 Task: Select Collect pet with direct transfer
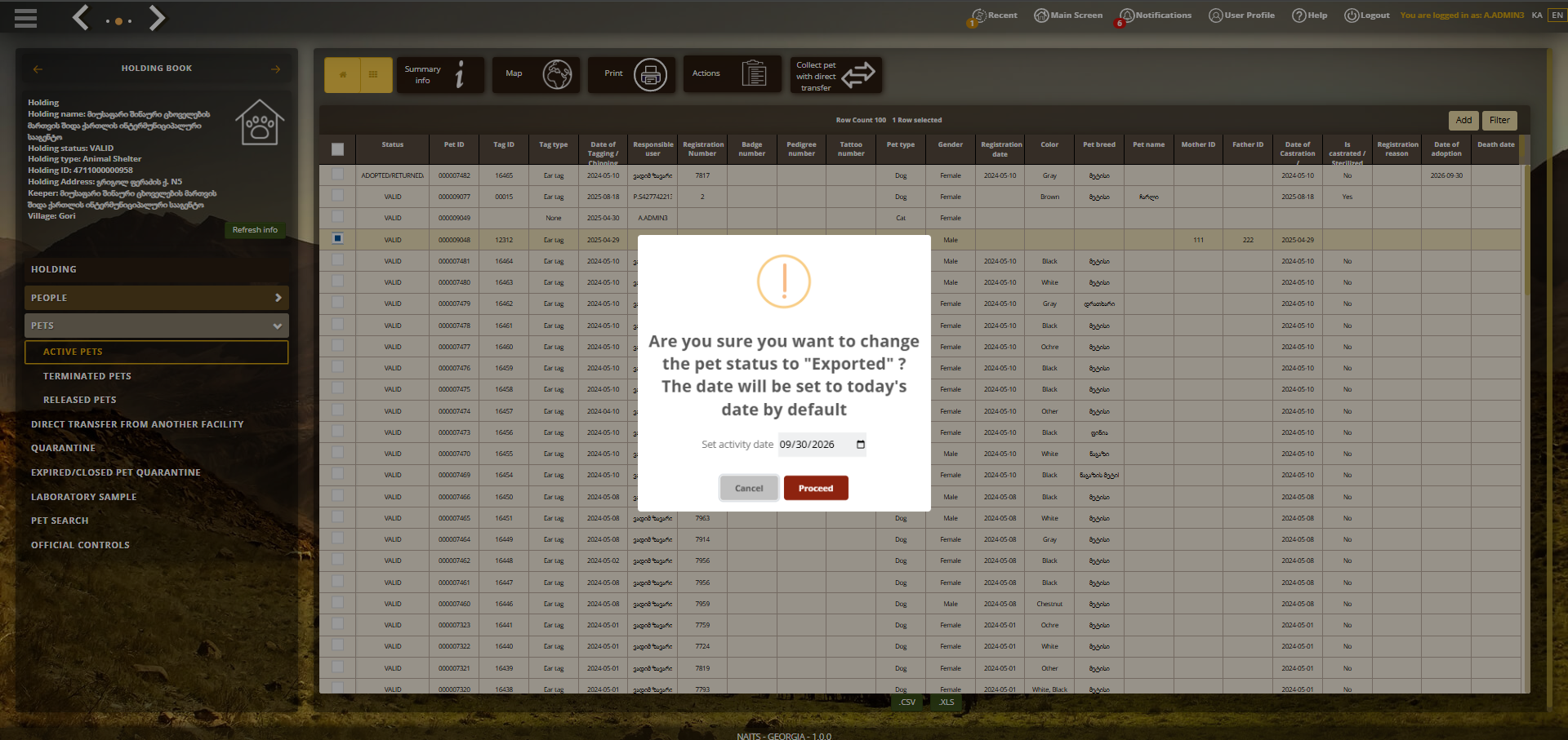(x=836, y=75)
